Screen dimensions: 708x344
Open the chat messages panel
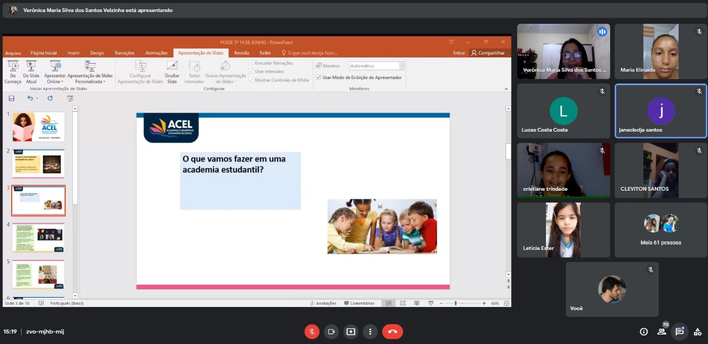click(x=680, y=331)
